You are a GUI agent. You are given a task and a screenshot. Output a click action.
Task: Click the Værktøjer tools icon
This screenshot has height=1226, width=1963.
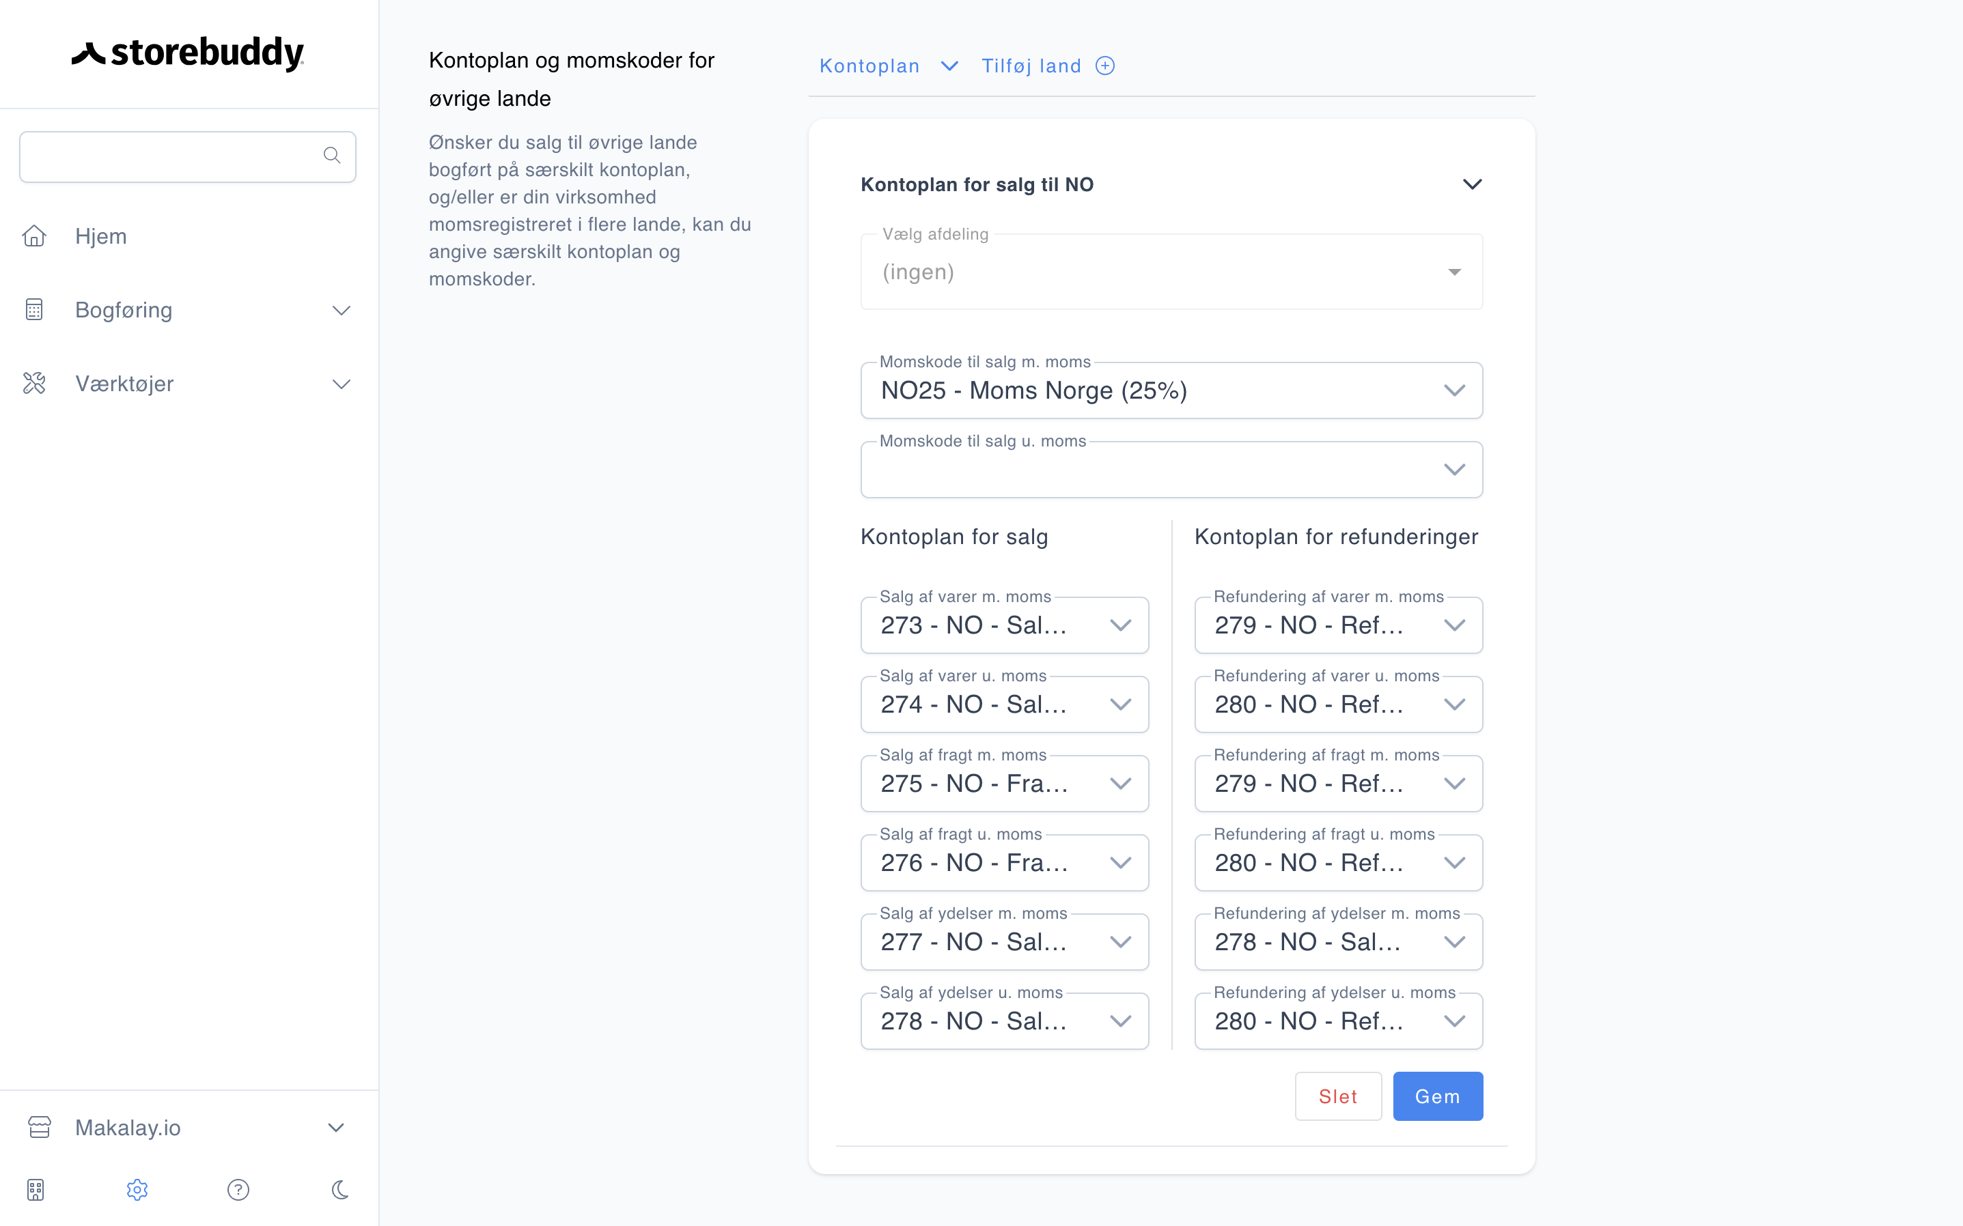[x=34, y=384]
